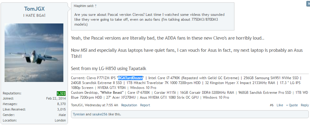The image size is (310, 127).
Task: Like TomJGX's post
Action: point(280,105)
